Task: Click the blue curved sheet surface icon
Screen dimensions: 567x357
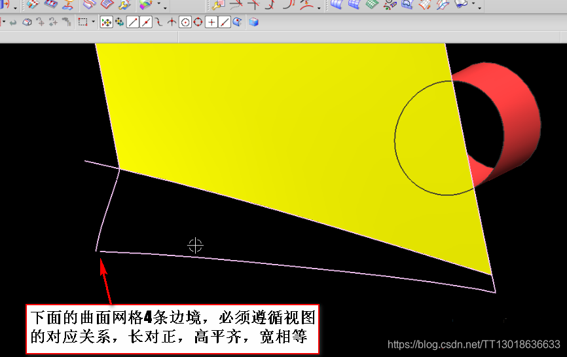Action: 337,5
